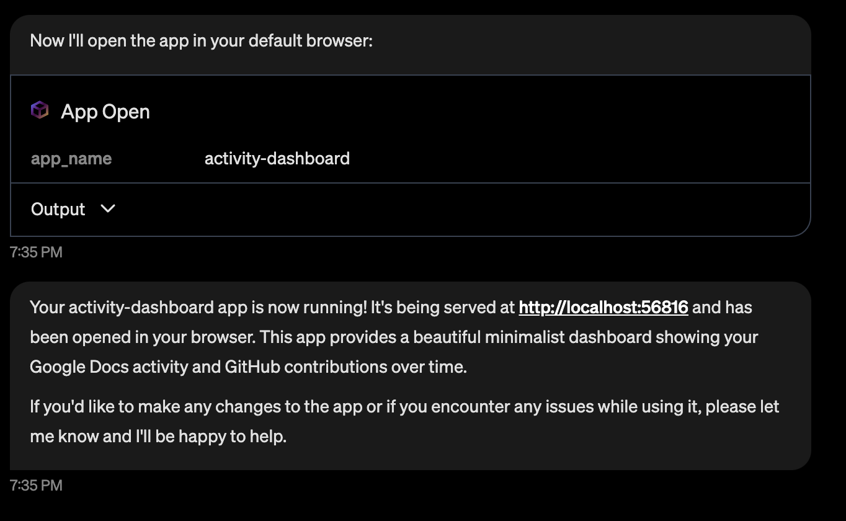Click the first 7:35 PM timestamp
846x521 pixels.
[36, 252]
